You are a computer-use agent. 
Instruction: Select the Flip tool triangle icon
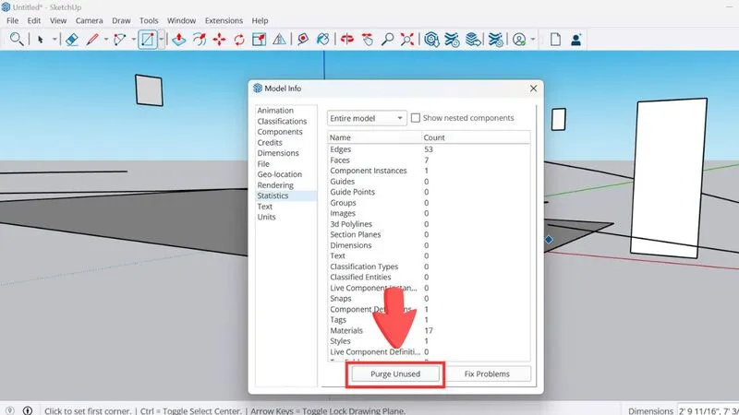pos(280,40)
